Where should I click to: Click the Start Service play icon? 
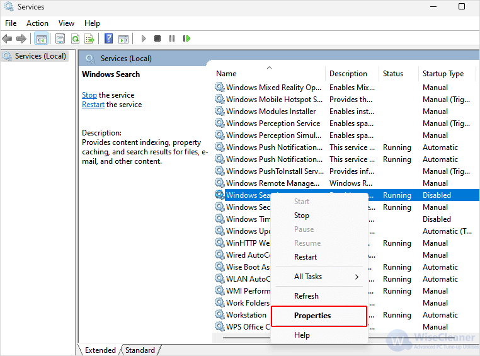(x=143, y=38)
